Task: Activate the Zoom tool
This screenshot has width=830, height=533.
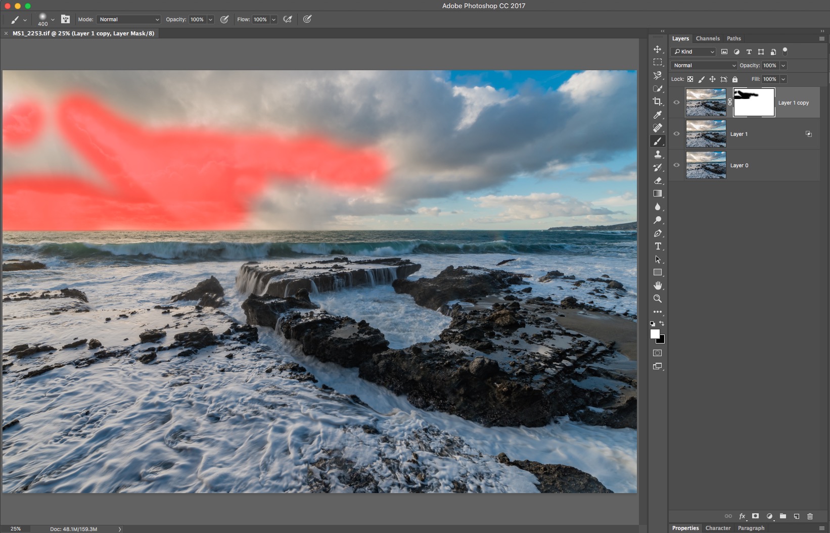Action: click(657, 299)
